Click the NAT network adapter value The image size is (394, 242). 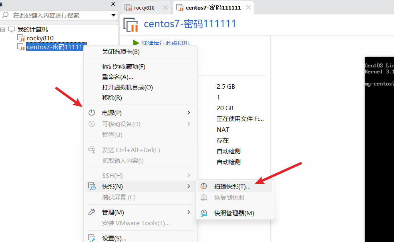click(x=223, y=129)
